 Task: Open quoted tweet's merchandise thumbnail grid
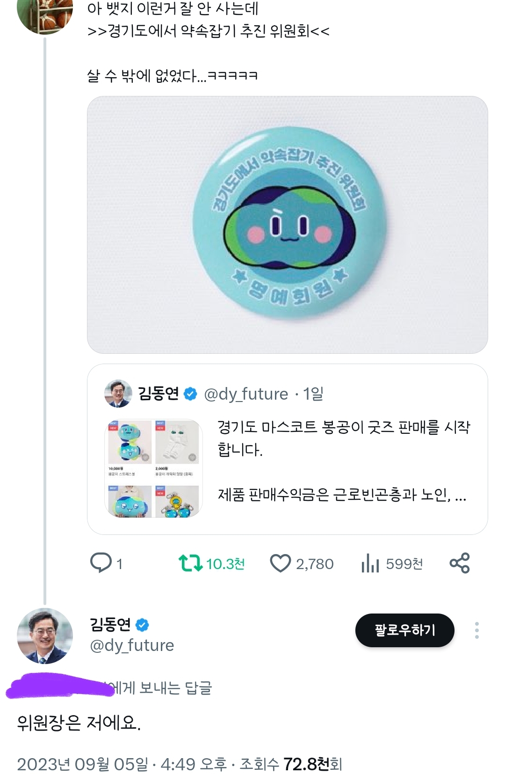pos(153,468)
